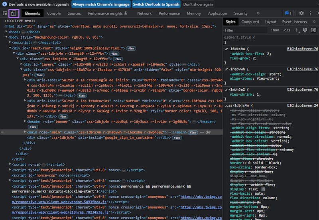This screenshot has width=319, height=220.
Task: Open the issues counter badge
Action: (x=287, y=13)
